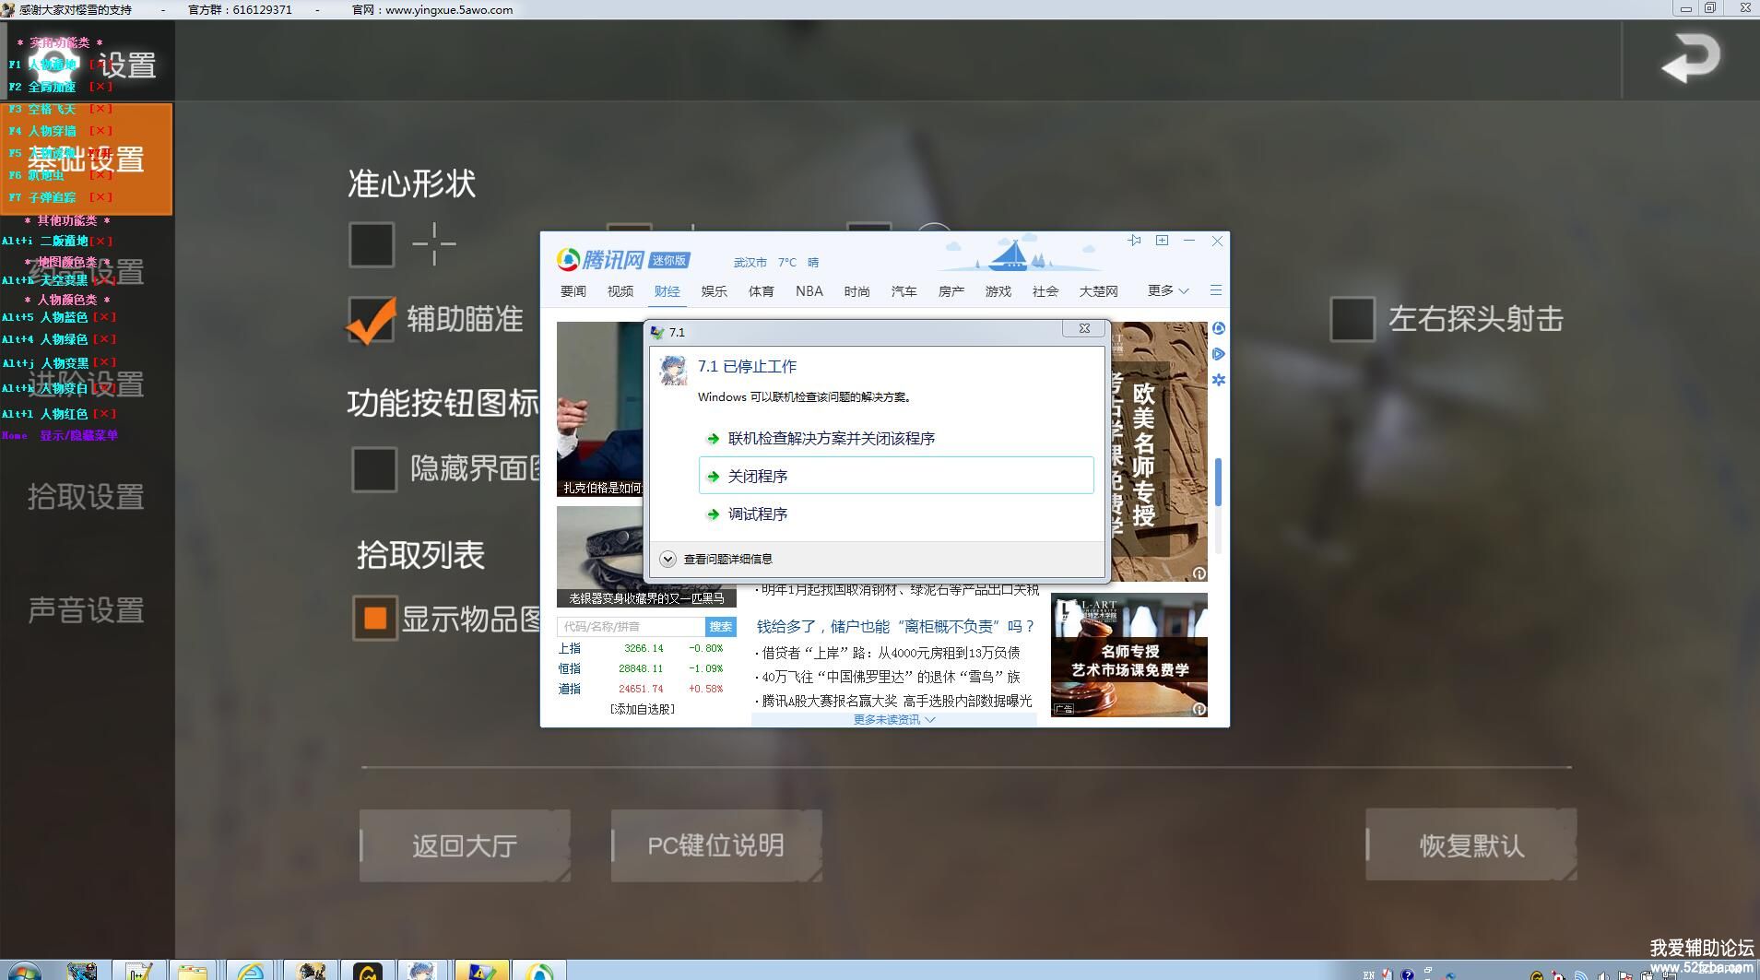This screenshot has width=1760, height=980.
Task: Open the 要闻 tab
Action: click(x=573, y=291)
